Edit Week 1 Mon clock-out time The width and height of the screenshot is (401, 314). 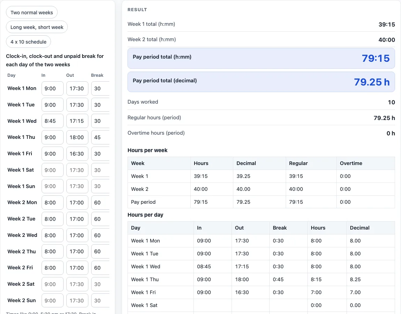point(77,88)
